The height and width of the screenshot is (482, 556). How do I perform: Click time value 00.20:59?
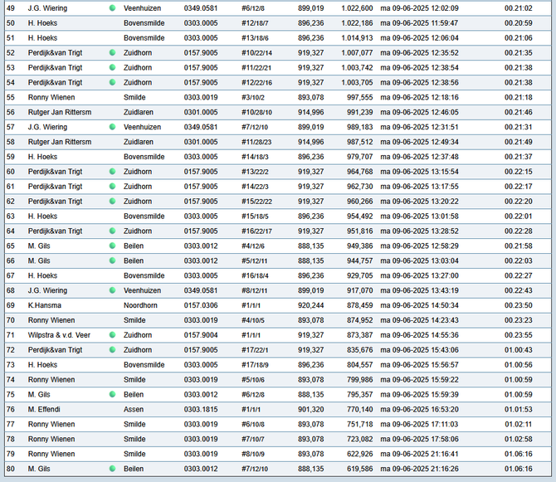click(x=519, y=23)
